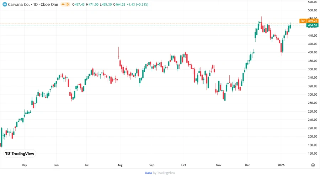
Task: Click the Dec label on time axis
Action: coord(247,165)
